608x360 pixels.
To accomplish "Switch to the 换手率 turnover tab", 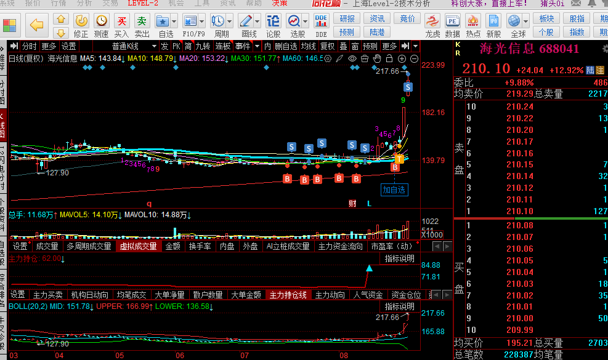I will 200,246.
